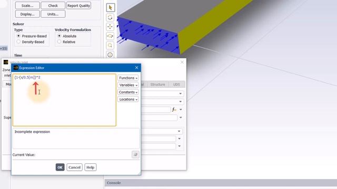The width and height of the screenshot is (337, 189).
Task: Confirm expression with OK button
Action: click(60, 167)
